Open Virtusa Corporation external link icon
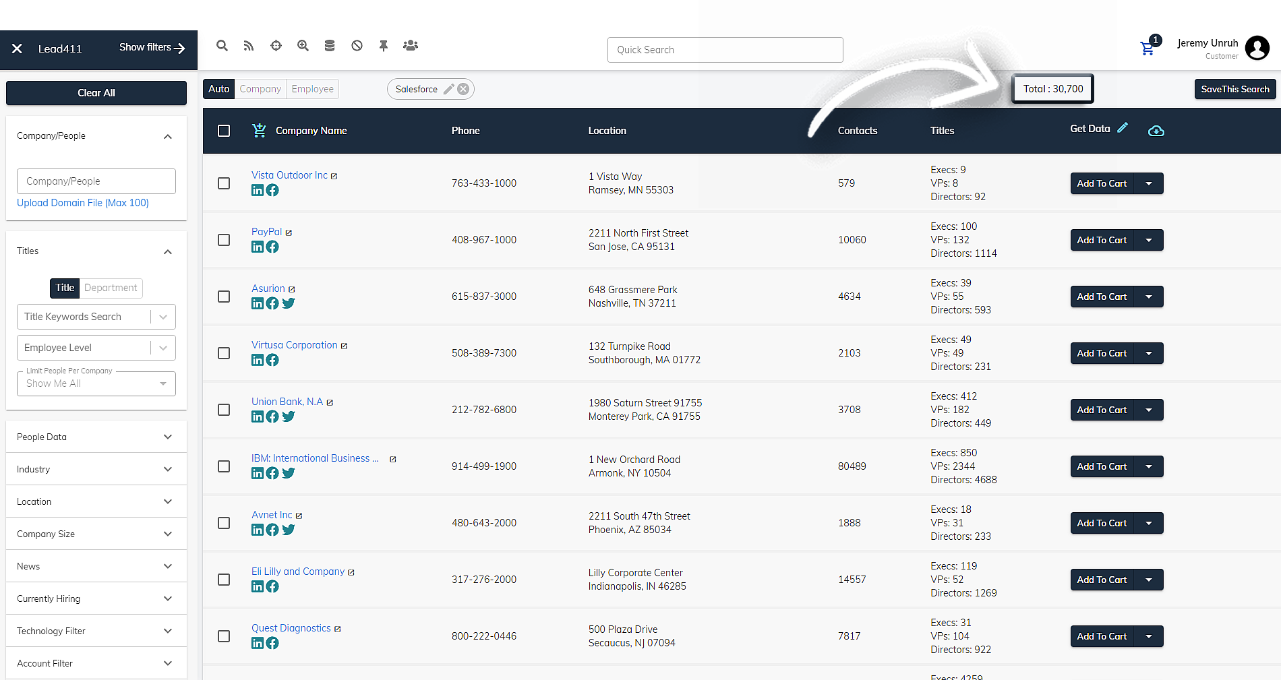This screenshot has width=1281, height=680. point(344,346)
